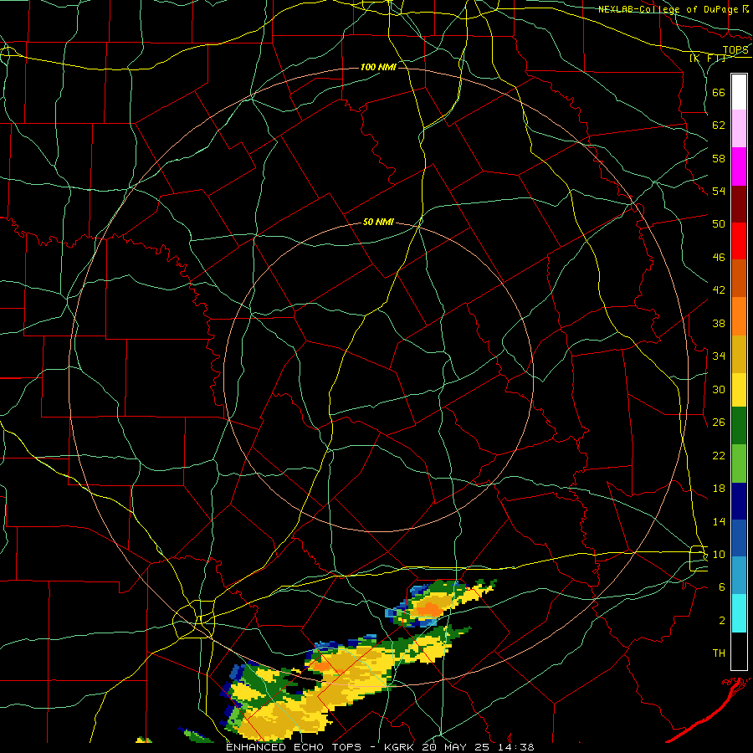
Task: Click the magenta legend swatch
Action: [739, 166]
